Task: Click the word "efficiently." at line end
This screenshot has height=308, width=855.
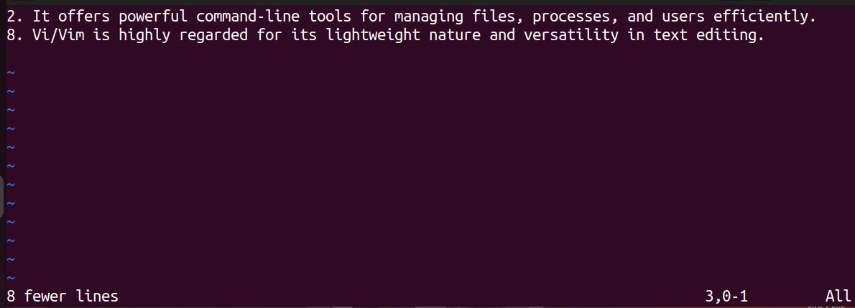Action: [763, 17]
